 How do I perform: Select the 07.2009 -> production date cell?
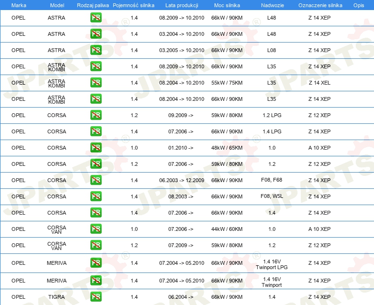pos(181,245)
